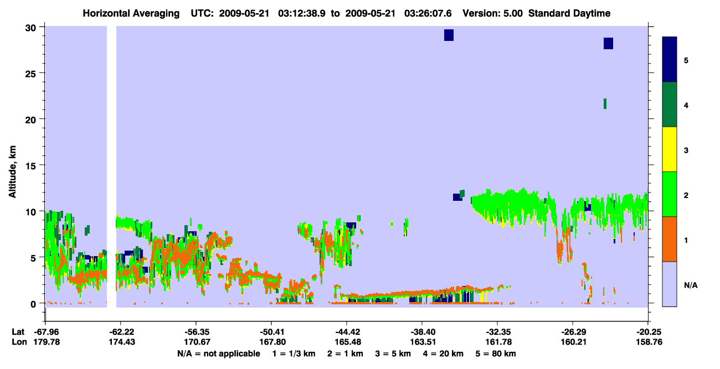Click latitude value -62.22
This screenshot has height=369, width=720.
[121, 331]
